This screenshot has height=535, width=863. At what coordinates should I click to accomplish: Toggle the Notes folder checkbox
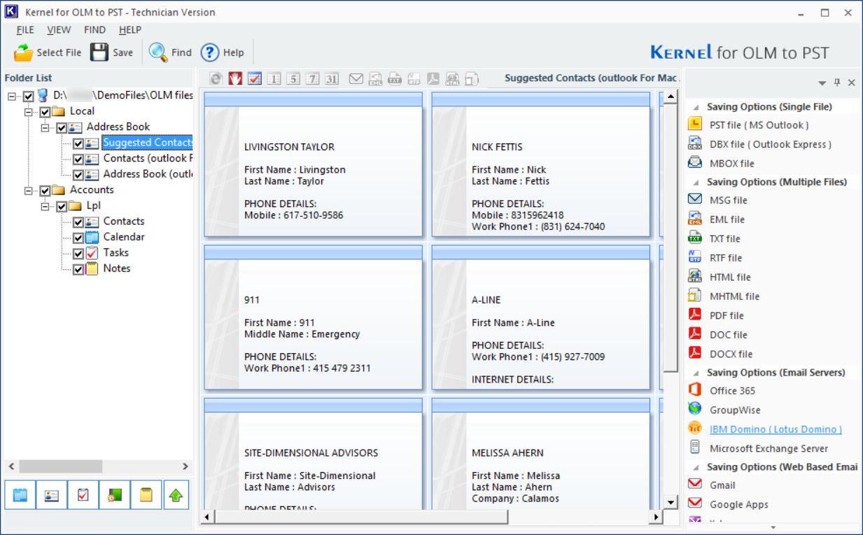[78, 269]
